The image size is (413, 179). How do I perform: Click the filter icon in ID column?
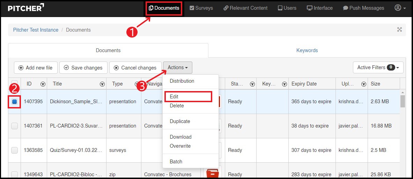point(43,84)
